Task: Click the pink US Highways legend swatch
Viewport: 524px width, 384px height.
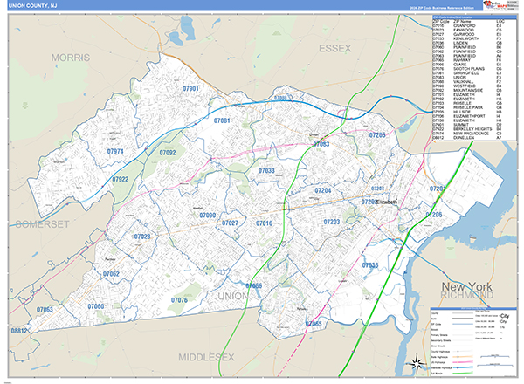Action: 463,362
